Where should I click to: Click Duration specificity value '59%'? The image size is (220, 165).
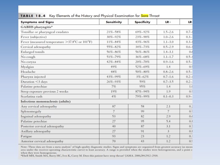point(142,82)
